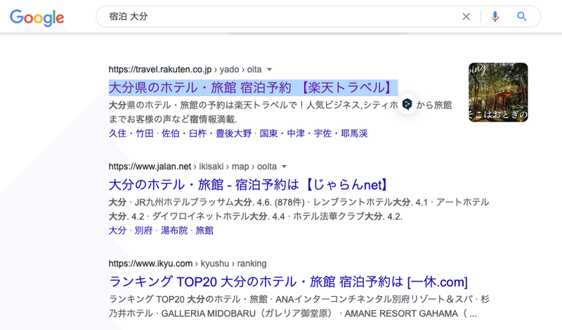Image resolution: width=562 pixels, height=330 pixels.
Task: Click the dark hexagon extension icon
Action: [x=407, y=105]
